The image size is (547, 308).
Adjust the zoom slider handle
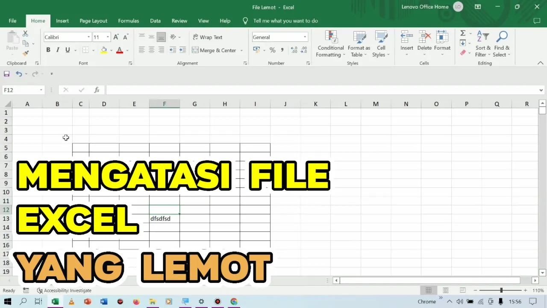click(501, 290)
